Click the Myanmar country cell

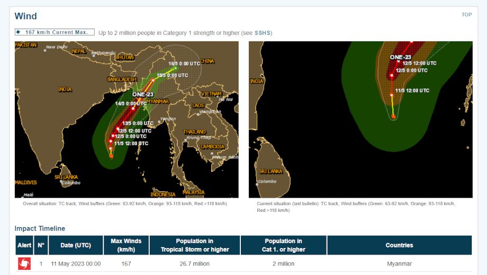click(x=399, y=263)
